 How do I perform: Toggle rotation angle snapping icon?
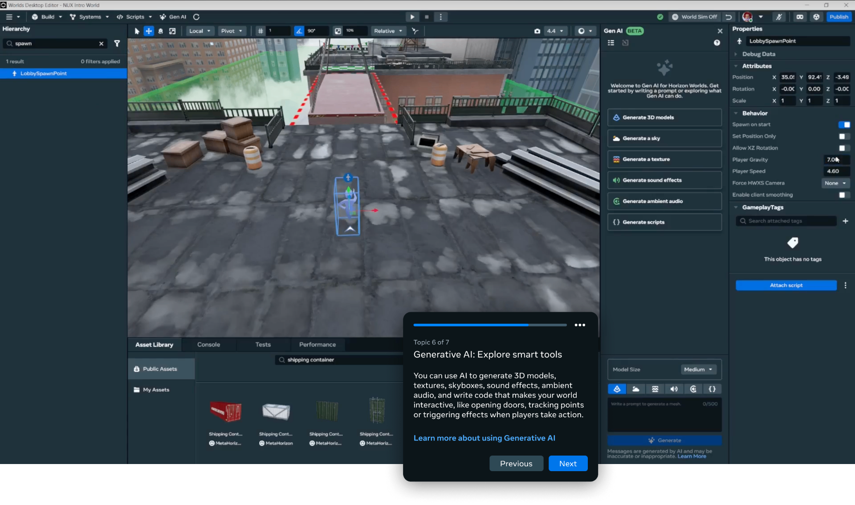pos(299,31)
